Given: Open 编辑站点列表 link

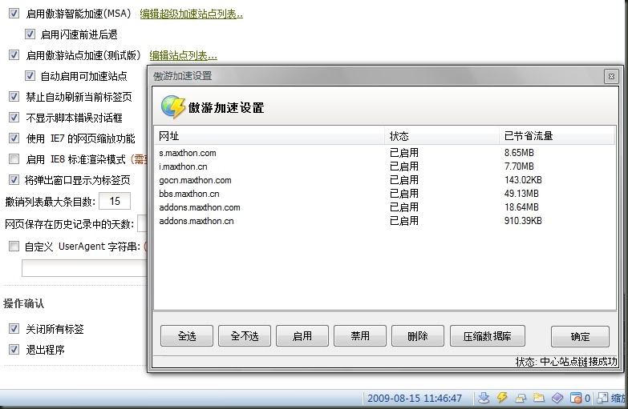Looking at the screenshot, I should (184, 55).
